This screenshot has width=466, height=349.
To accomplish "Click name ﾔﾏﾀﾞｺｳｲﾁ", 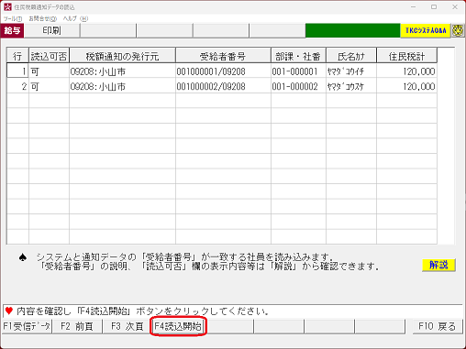I will point(351,71).
